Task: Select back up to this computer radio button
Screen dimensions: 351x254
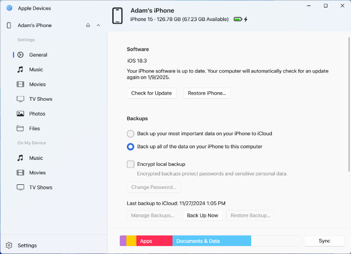Action: [x=130, y=147]
